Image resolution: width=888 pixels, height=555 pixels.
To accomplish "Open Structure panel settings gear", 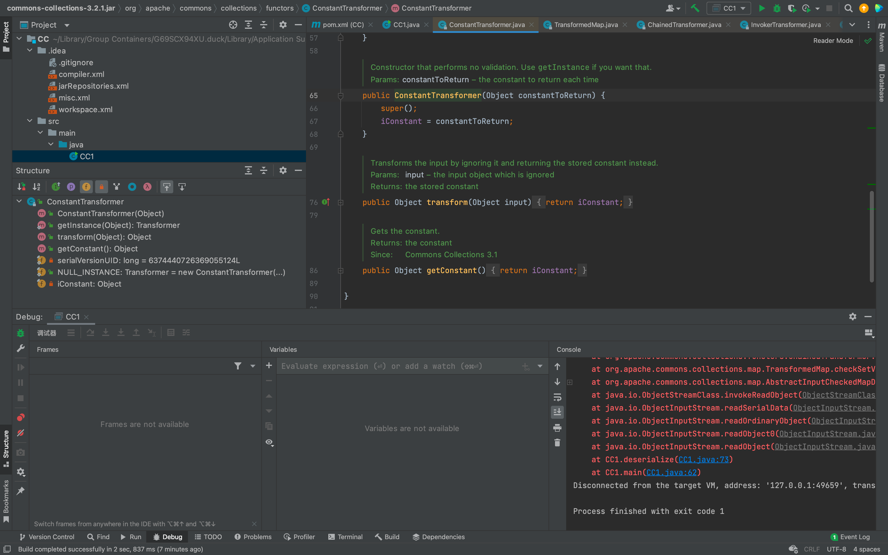I will [282, 170].
